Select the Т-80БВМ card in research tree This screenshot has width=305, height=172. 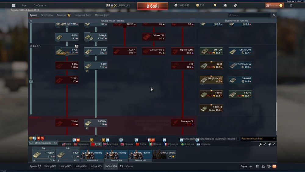click(96, 123)
